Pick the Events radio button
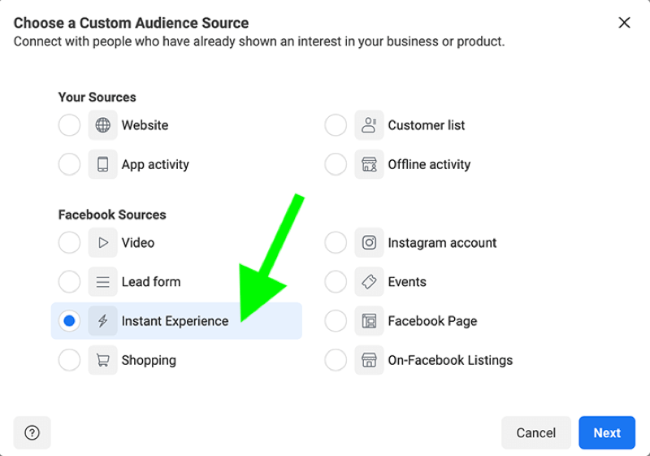 336,282
